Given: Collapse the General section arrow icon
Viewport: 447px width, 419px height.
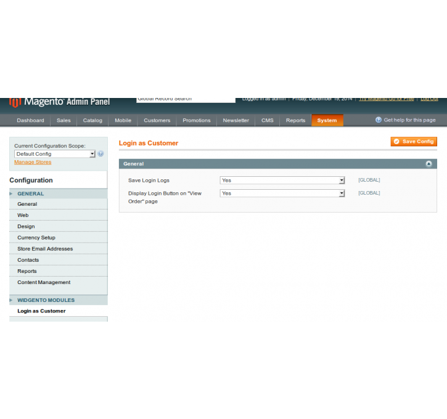Looking at the screenshot, I should [429, 164].
